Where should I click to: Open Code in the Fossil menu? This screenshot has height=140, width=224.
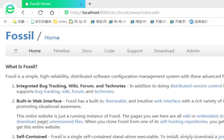click(x=110, y=51)
